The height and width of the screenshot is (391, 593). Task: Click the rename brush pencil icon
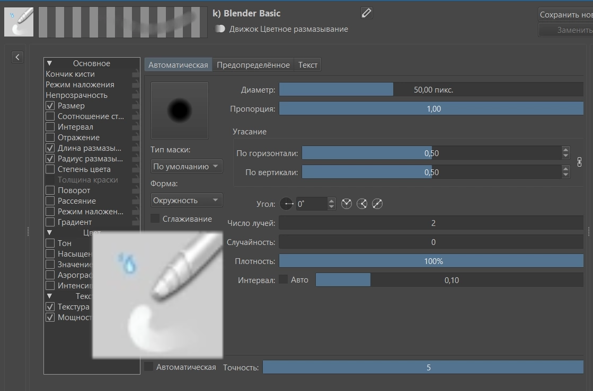point(366,13)
